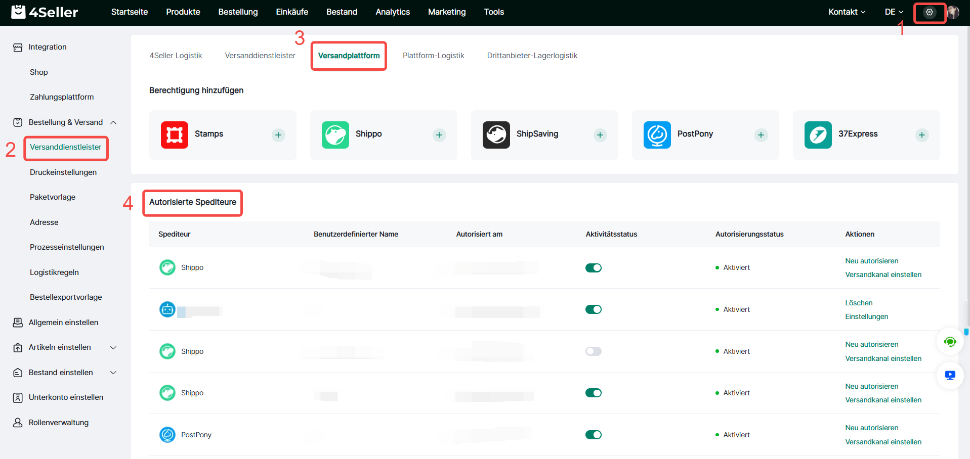This screenshot has height=459, width=970.
Task: Enable the inactive Shippo activity toggle
Action: coord(594,351)
